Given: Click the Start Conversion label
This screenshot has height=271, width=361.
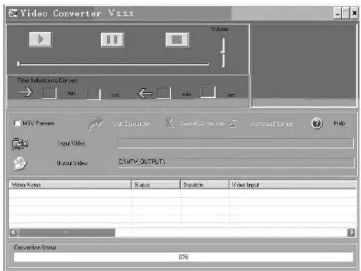Looking at the screenshot, I should coord(131,124).
